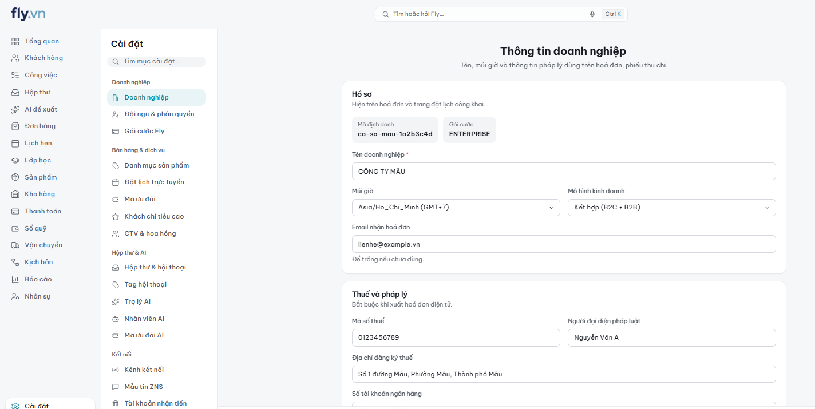
Task: Click the Công việc checklist icon
Action: [15, 75]
